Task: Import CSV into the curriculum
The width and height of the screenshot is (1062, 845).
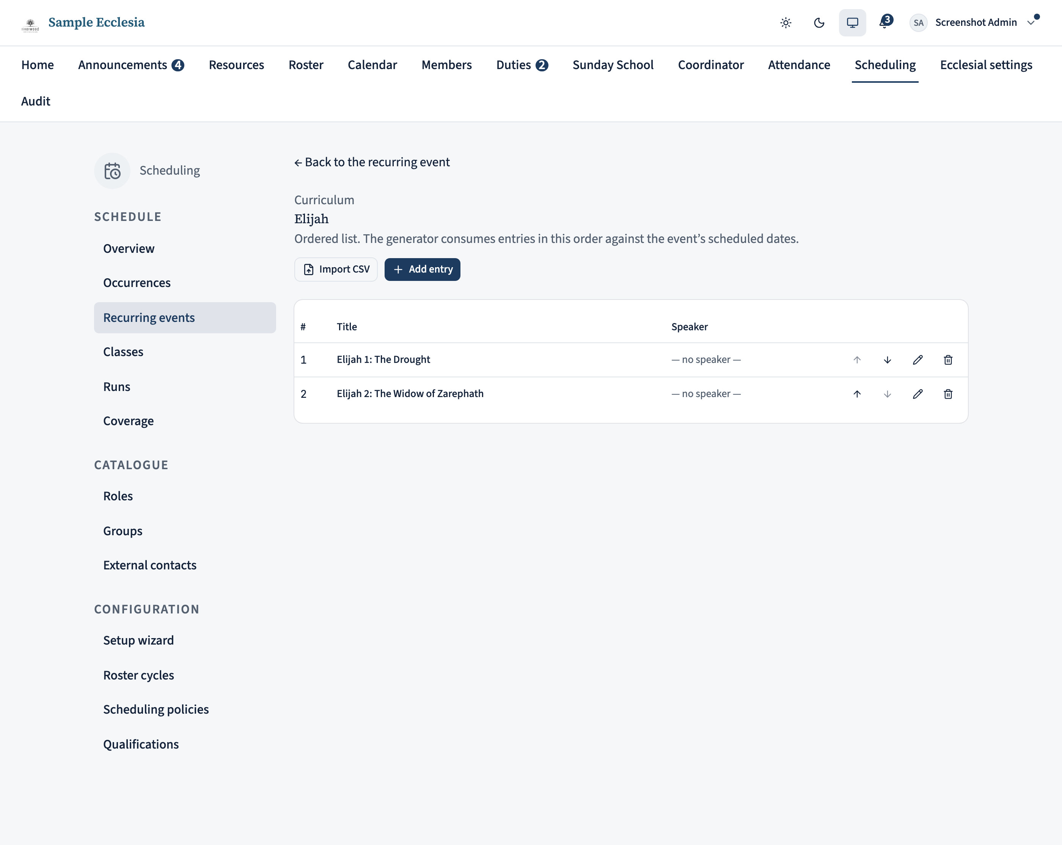Action: coord(336,270)
